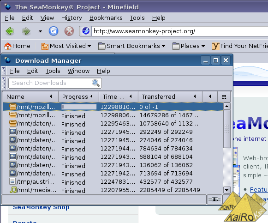Select the /tmp/austri... download file icon
The width and height of the screenshot is (268, 223).
12,181
